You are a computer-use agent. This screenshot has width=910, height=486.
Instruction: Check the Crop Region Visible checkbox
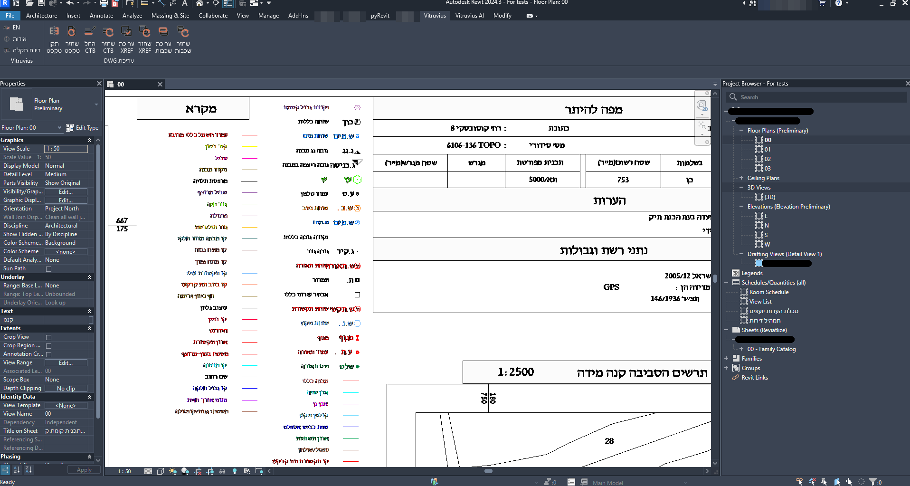48,346
